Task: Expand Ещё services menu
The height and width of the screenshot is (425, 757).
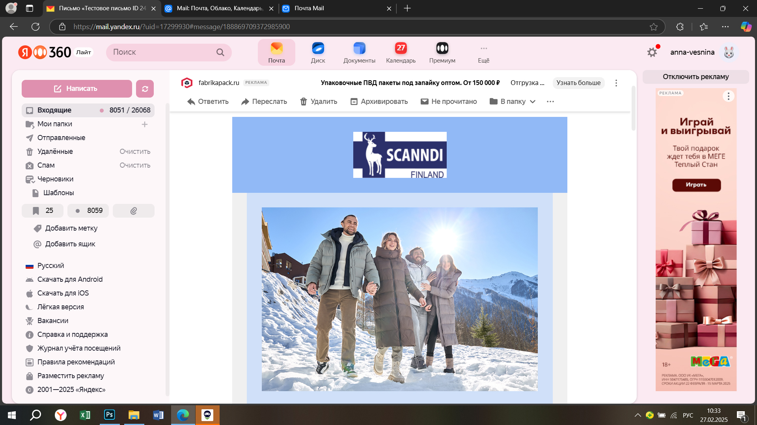Action: point(483,52)
